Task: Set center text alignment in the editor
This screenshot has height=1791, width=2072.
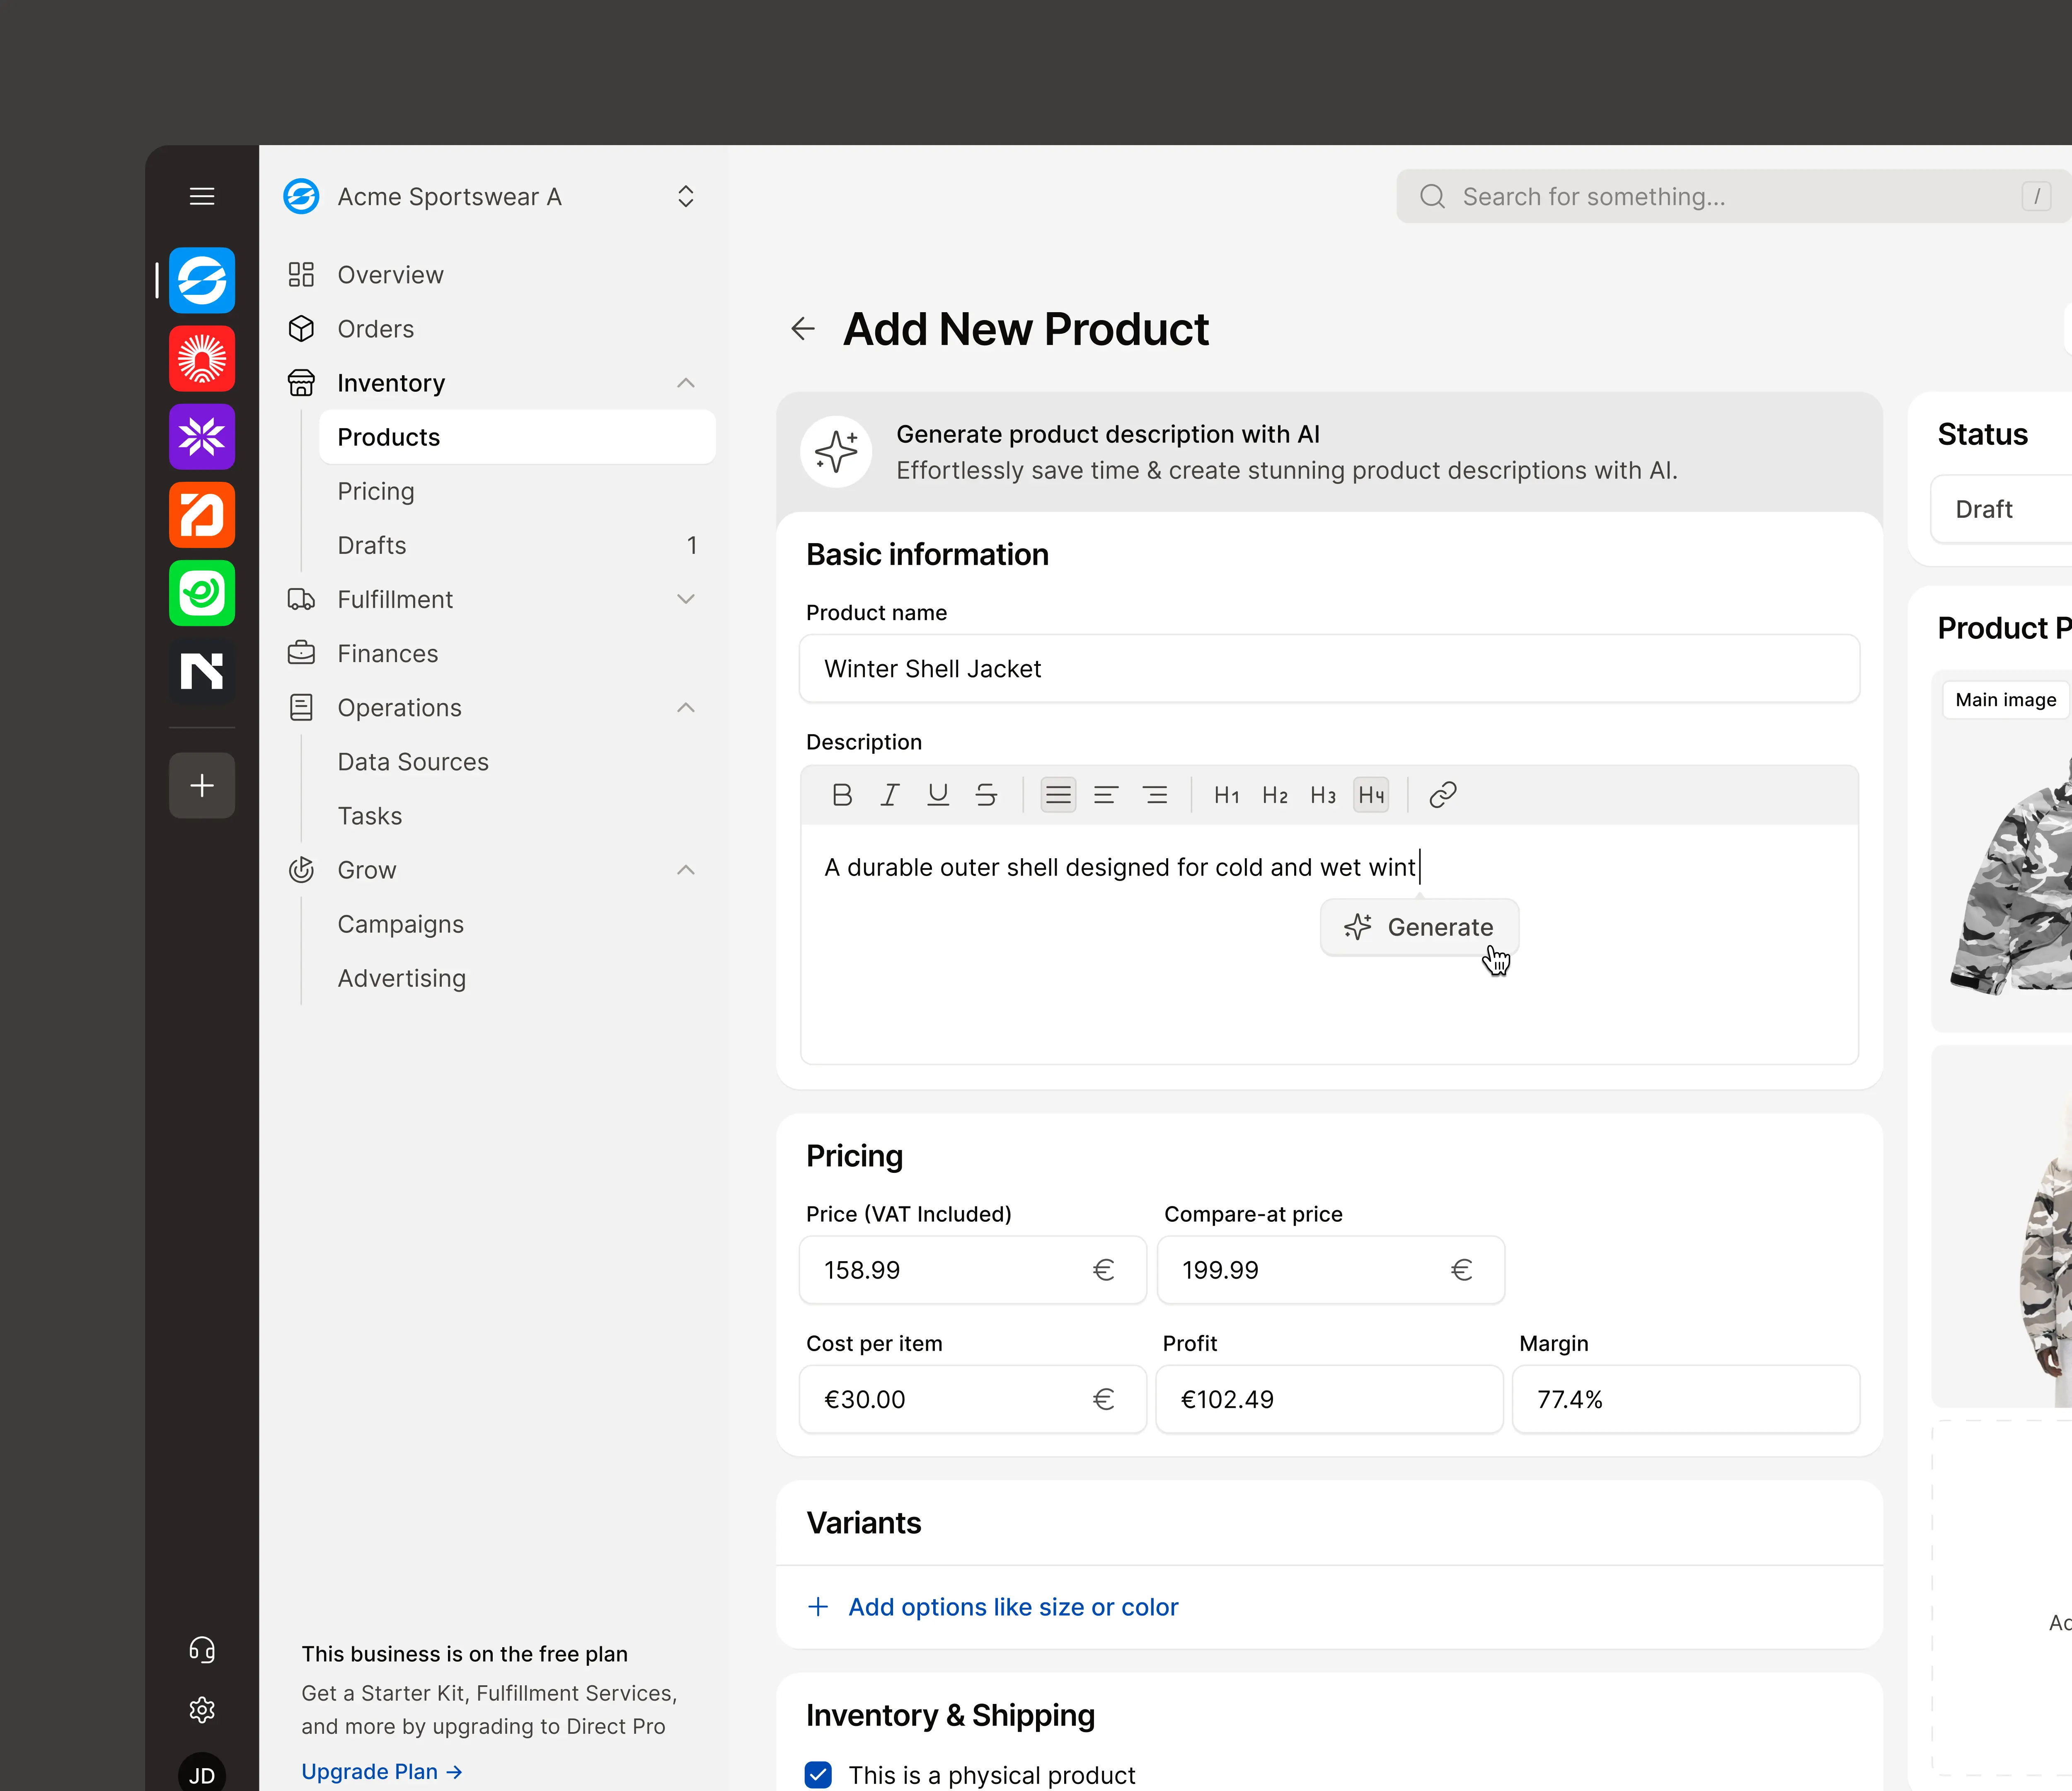Action: pyautogui.click(x=1106, y=794)
